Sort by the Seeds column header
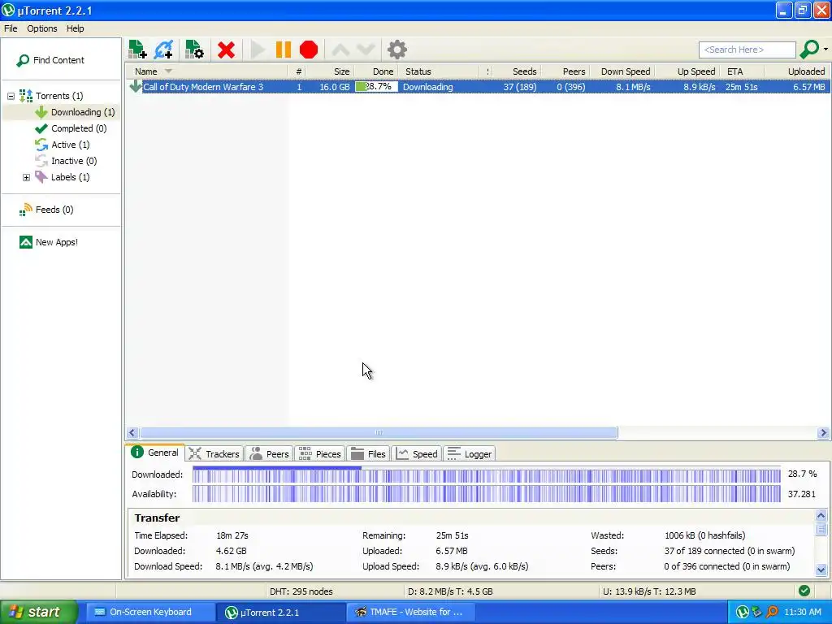Screen dimensions: 832x624 click(518, 71)
